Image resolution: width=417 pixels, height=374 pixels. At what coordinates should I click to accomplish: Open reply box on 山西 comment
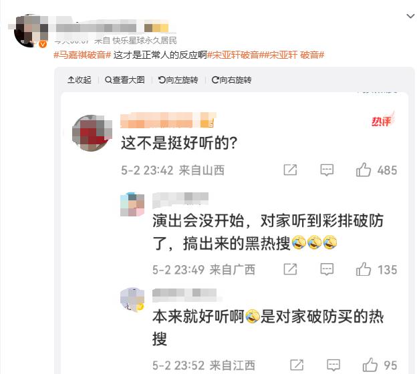pyautogui.click(x=327, y=170)
